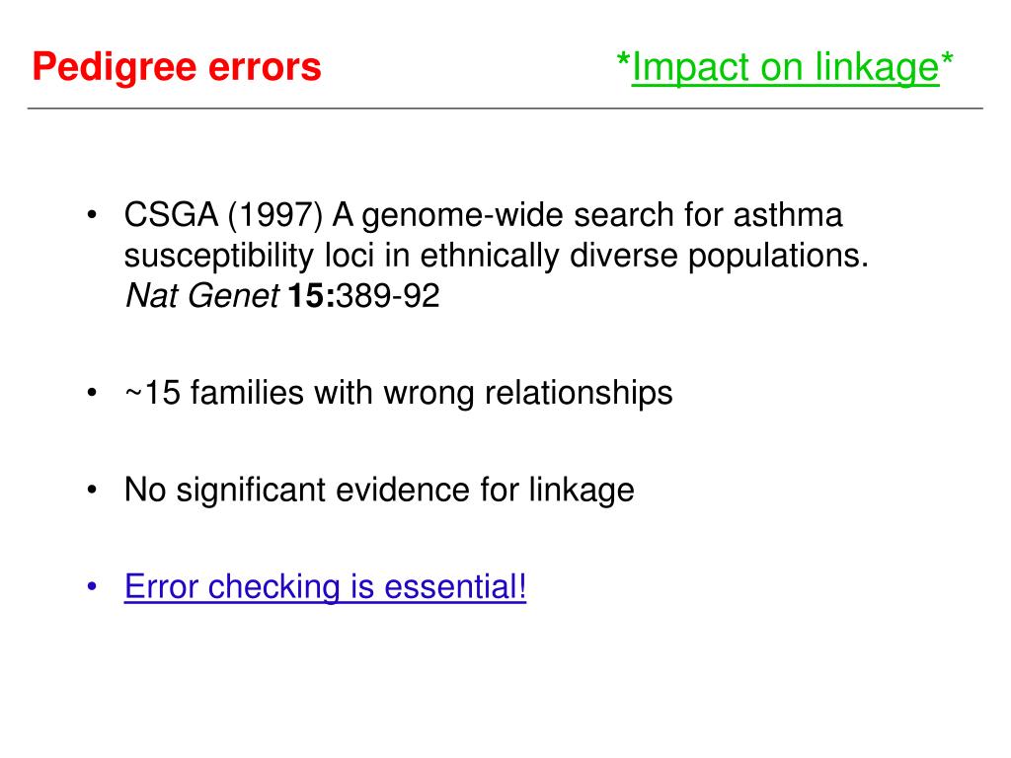Select the ~15 families with wrong relationships line

click(x=399, y=393)
